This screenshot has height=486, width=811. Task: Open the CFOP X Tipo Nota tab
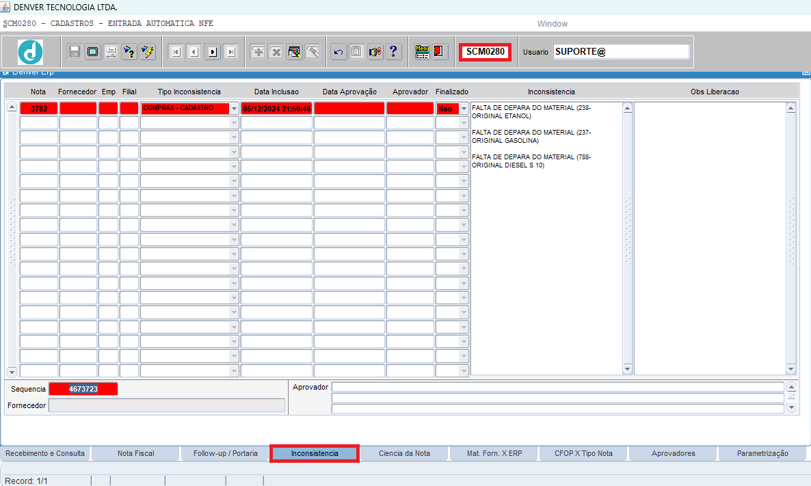[x=583, y=453]
